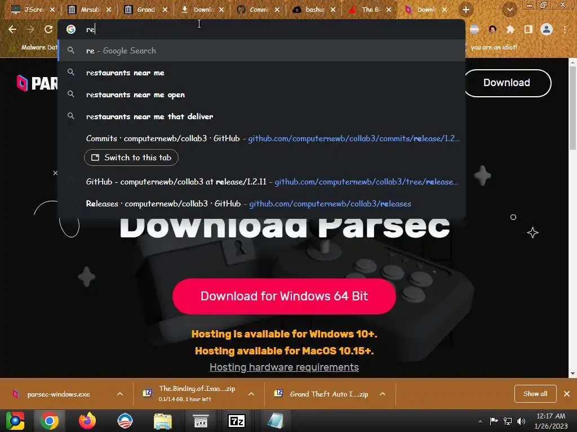The image size is (577, 432).
Task: Close the downloads bar
Action: [x=567, y=394]
